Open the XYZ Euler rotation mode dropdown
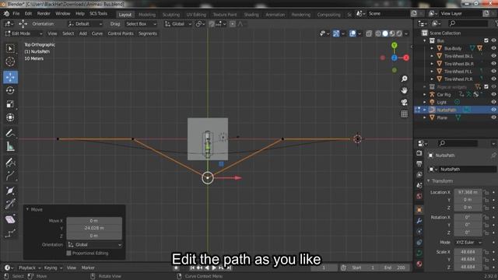This screenshot has height=280, width=498. coord(468,242)
